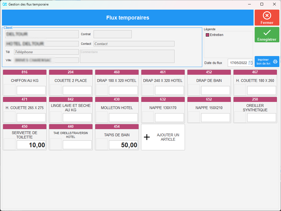Click the small square beside MOLLETON HOTEL
This screenshot has height=211, width=281.
pyautogui.click(x=102, y=117)
